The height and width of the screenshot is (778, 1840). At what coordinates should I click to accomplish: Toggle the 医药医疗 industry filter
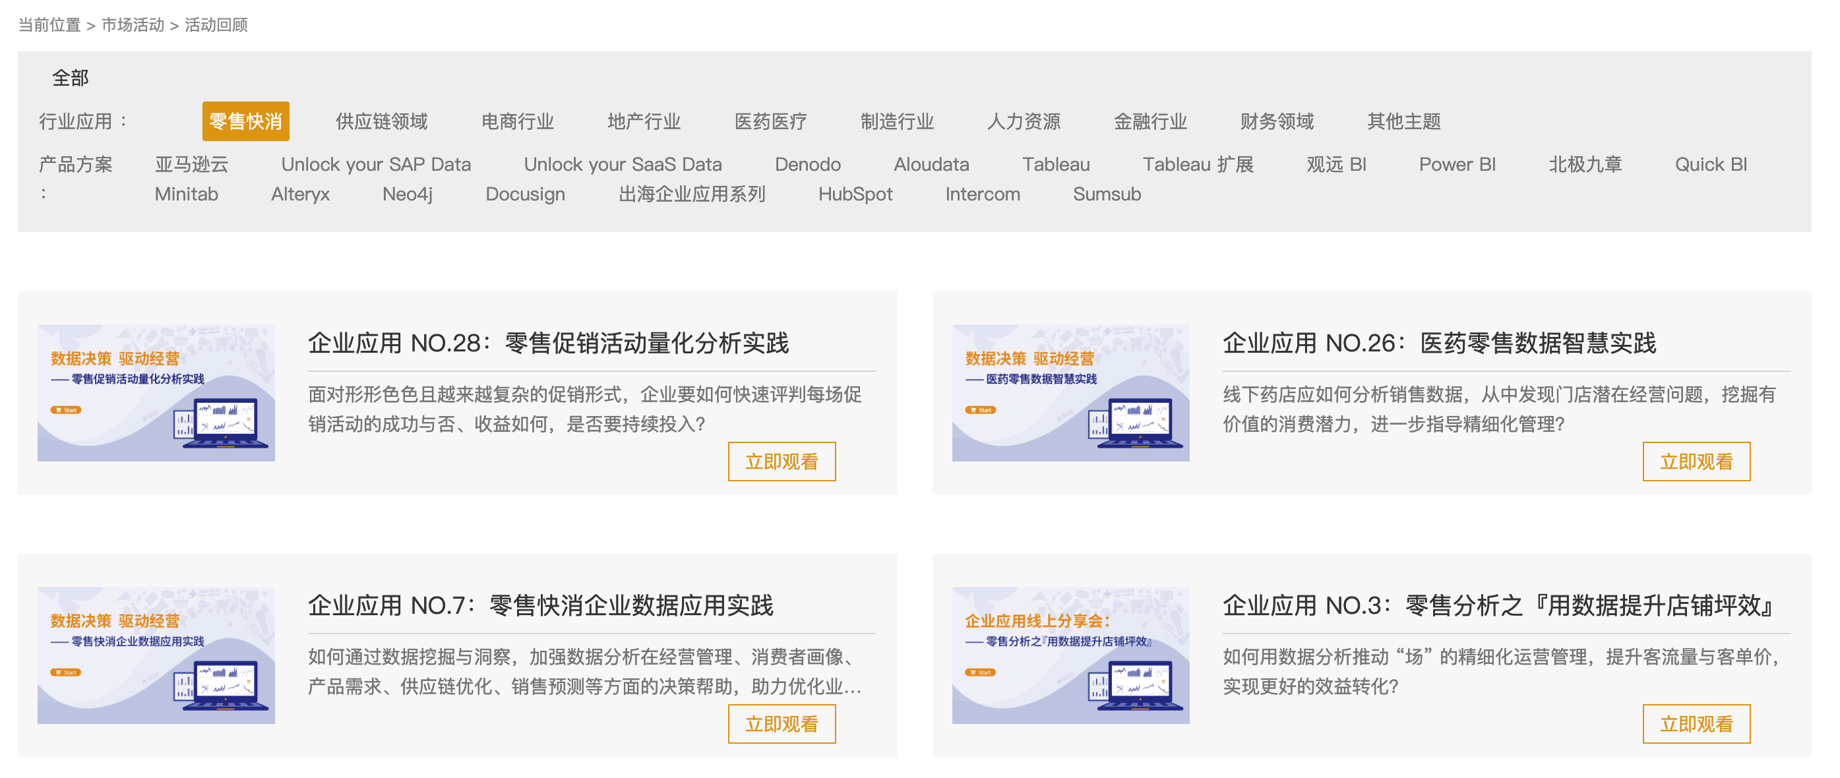[x=771, y=121]
